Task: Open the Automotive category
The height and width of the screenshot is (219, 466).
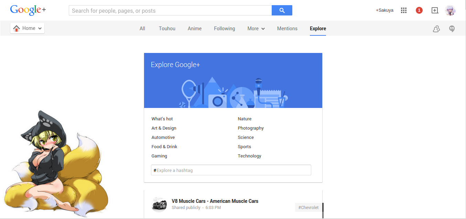Action: tap(163, 138)
